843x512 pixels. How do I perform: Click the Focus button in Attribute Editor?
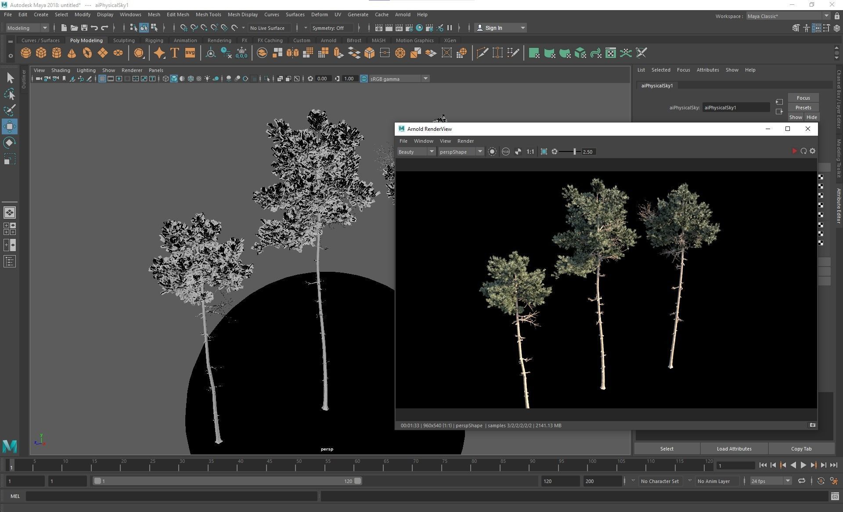[803, 98]
